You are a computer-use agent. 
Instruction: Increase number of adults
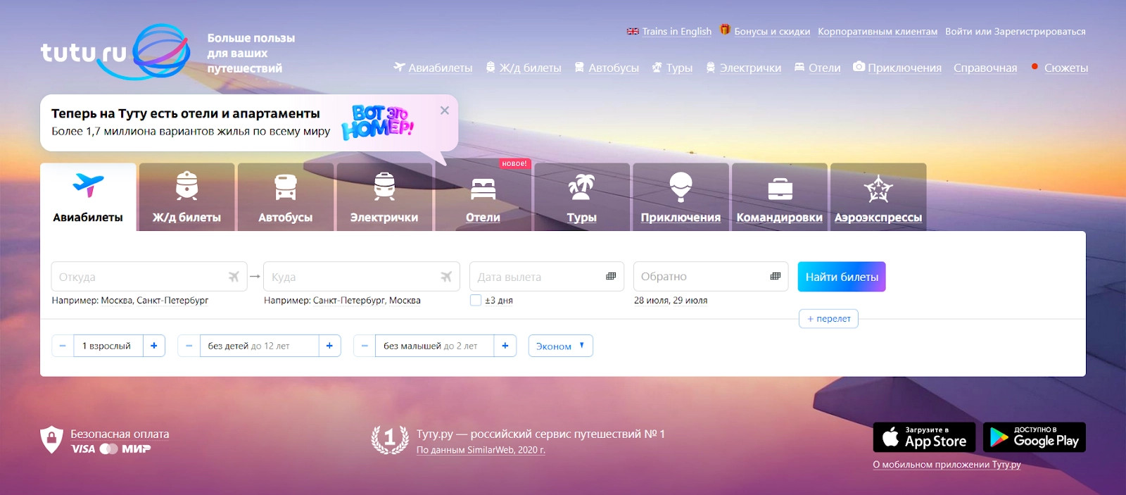[x=154, y=346]
